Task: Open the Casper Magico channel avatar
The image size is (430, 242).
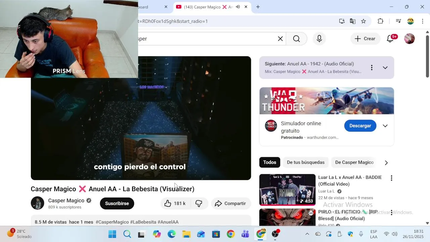Action: click(x=38, y=203)
